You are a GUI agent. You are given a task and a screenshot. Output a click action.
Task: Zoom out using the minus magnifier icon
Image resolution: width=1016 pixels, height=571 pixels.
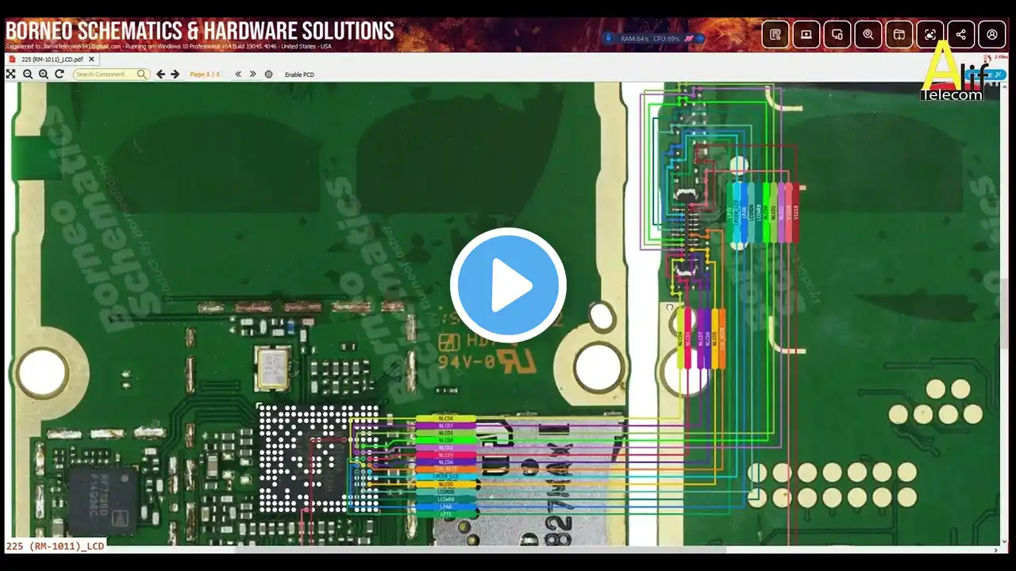(28, 74)
